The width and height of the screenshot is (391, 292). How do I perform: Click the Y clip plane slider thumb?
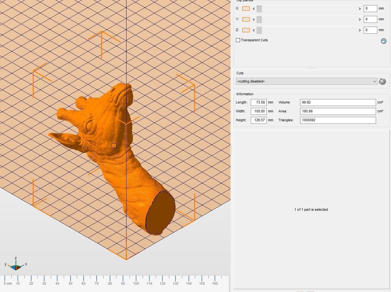pos(259,19)
